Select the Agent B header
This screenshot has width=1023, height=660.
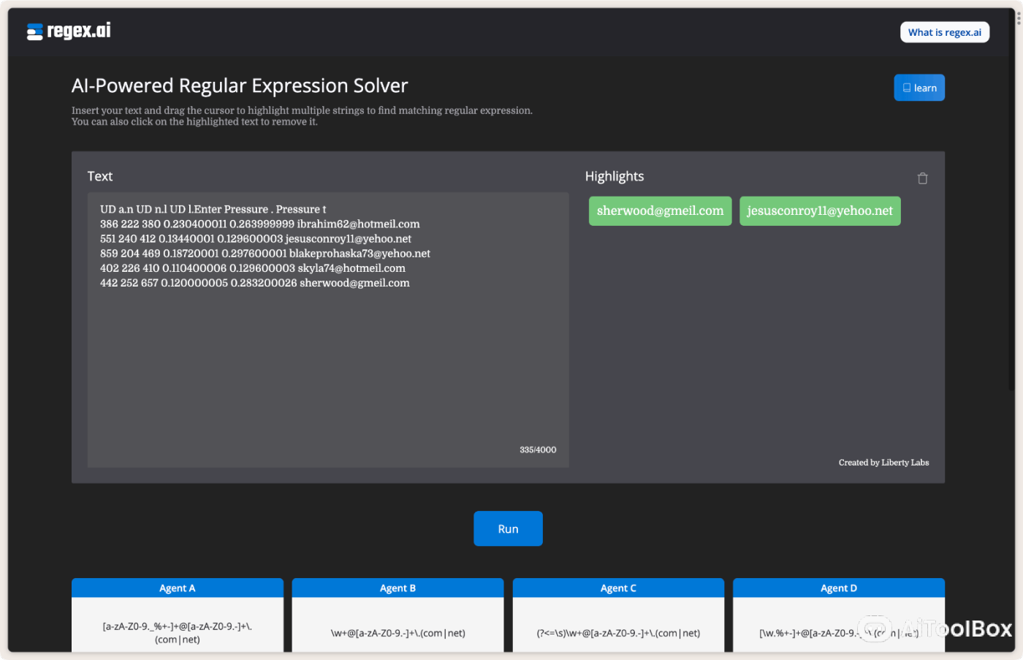click(x=398, y=588)
